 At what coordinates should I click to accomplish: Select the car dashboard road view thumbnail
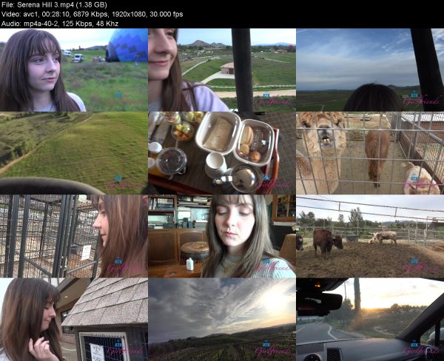[x=370, y=320]
